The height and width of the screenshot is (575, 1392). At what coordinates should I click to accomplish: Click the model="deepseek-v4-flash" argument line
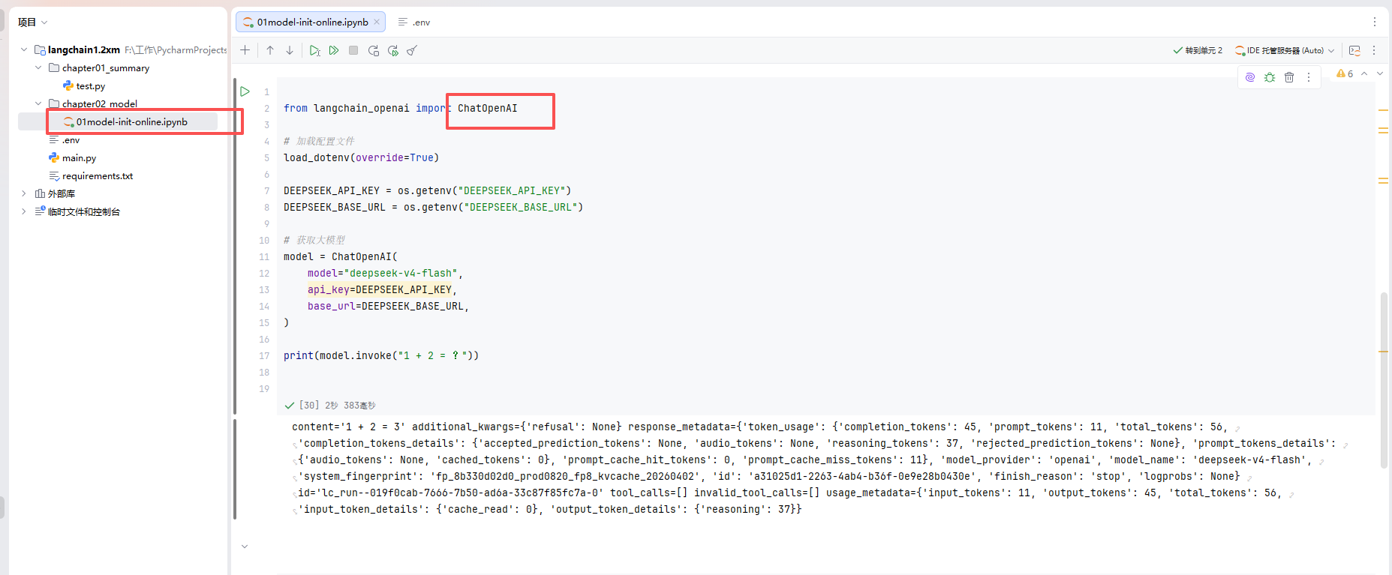[385, 273]
